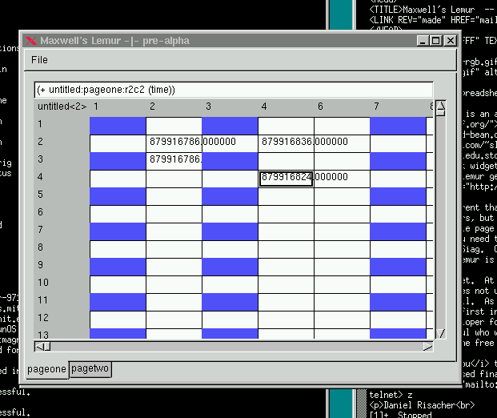Screen dimensions: 497x418
Task: Select the cell in row 3, column 2
Action: [174, 160]
